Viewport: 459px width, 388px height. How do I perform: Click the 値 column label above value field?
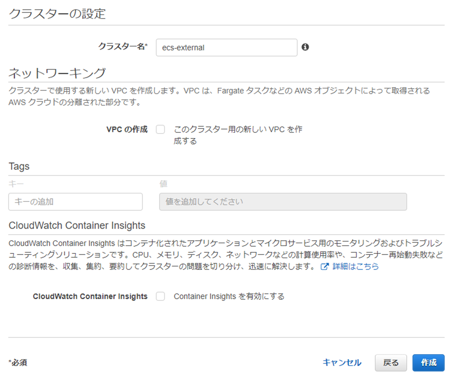coord(164,183)
